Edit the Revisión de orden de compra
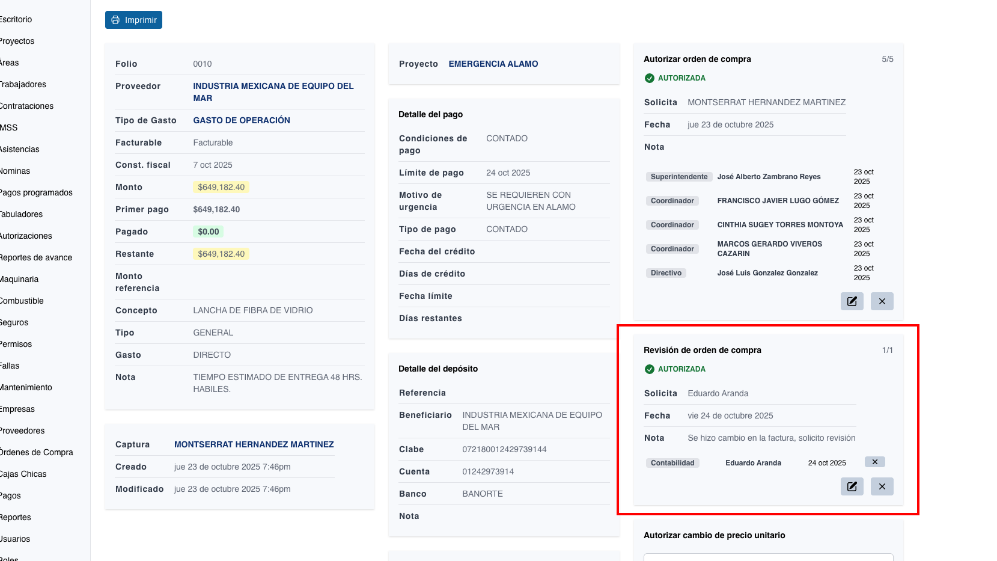The image size is (997, 561). coord(852,486)
